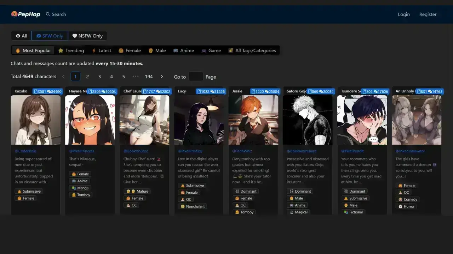Click the Go to page input box
The height and width of the screenshot is (254, 453).
click(x=196, y=77)
